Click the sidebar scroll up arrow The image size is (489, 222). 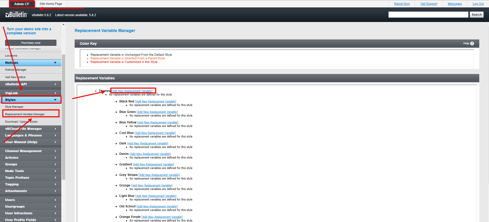click(x=63, y=25)
